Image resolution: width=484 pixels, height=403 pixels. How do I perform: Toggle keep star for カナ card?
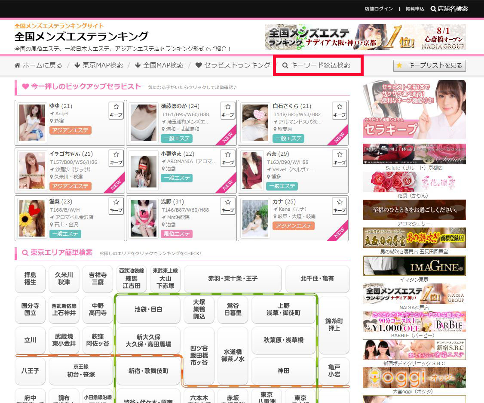340,206
